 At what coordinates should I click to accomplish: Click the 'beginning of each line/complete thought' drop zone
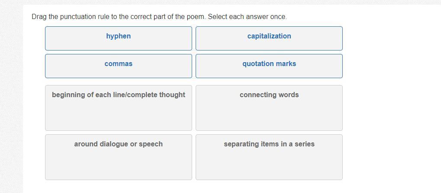pos(118,108)
